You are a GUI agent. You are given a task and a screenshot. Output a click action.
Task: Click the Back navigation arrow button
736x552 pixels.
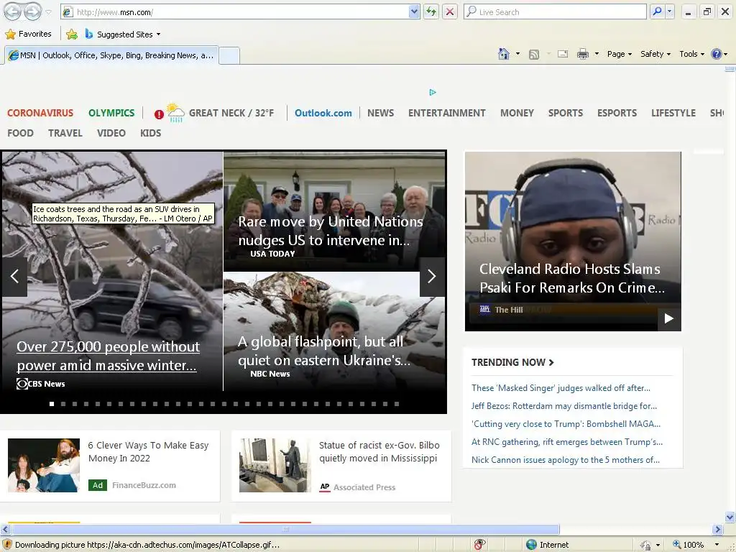(x=13, y=11)
